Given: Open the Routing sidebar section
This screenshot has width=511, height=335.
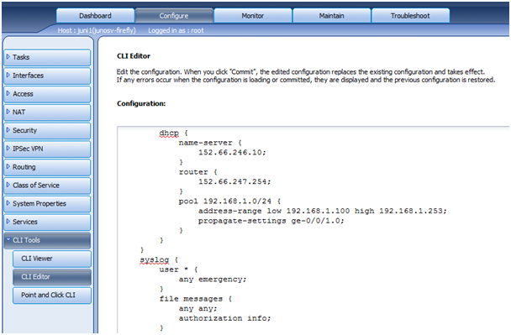Looking at the screenshot, I should coord(47,167).
